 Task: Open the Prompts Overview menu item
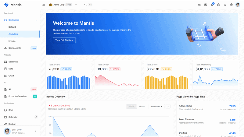click(20, 96)
